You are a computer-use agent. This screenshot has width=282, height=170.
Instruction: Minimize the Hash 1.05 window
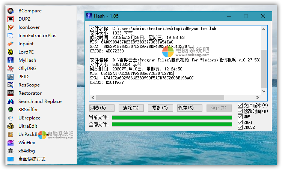click(x=229, y=16)
